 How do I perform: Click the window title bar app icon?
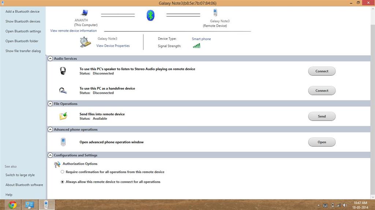3,3
